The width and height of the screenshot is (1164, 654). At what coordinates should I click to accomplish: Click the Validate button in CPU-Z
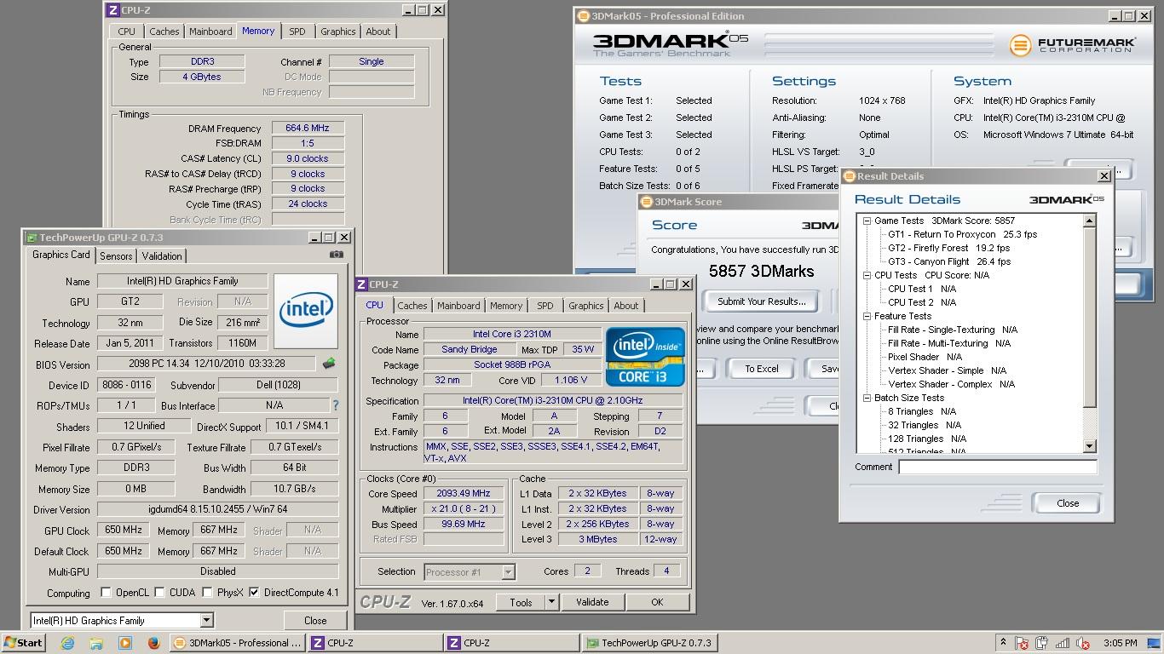(591, 602)
